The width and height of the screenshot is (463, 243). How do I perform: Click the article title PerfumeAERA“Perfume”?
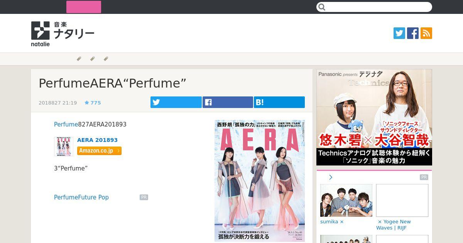(112, 83)
